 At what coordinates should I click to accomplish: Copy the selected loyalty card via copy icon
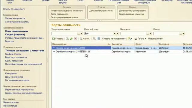click(x=67, y=39)
